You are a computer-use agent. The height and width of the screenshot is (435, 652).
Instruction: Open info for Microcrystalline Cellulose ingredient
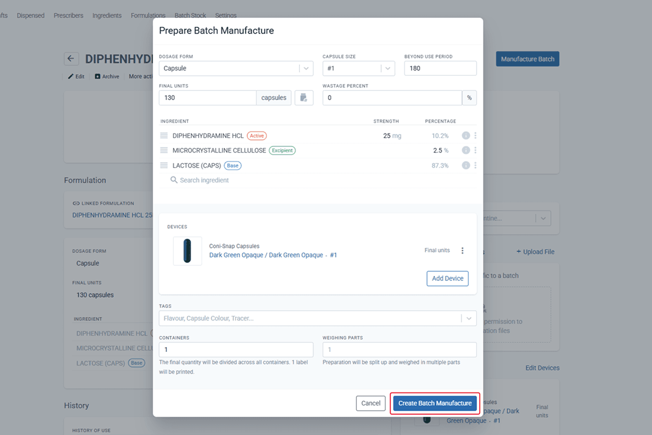(466, 150)
